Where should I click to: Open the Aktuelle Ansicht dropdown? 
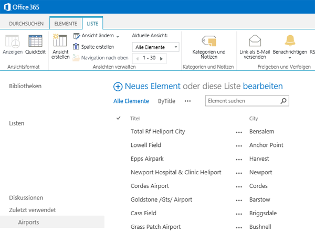[156, 47]
